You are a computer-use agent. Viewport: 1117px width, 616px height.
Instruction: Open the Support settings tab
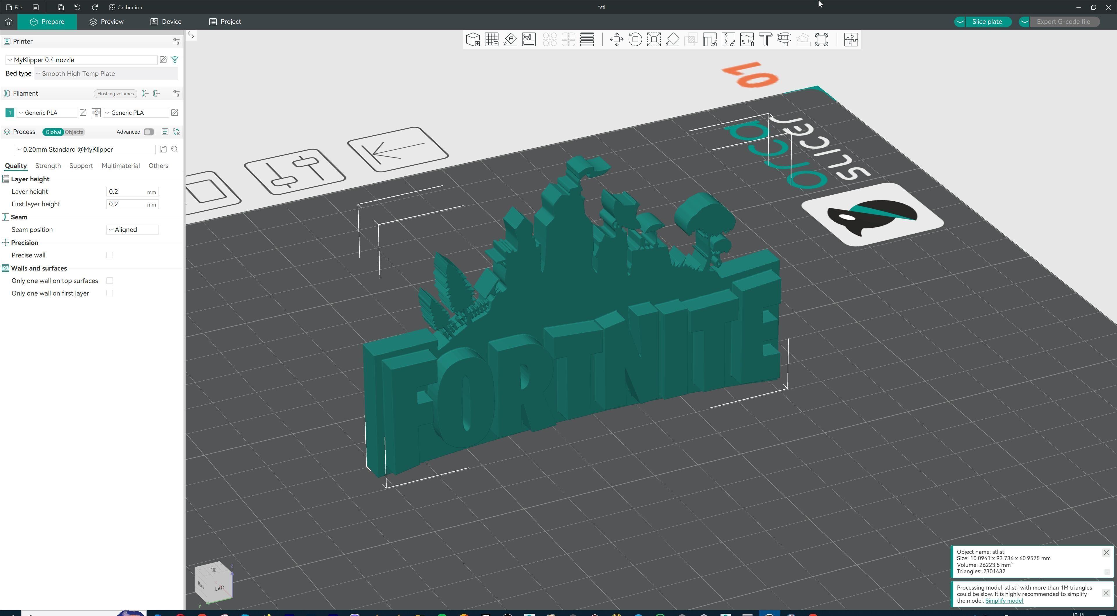(81, 166)
